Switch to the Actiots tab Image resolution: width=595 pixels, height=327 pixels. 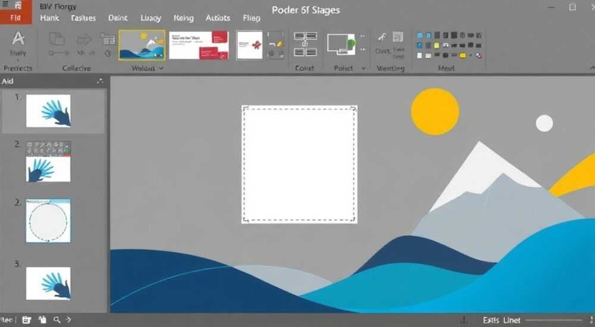click(x=218, y=18)
